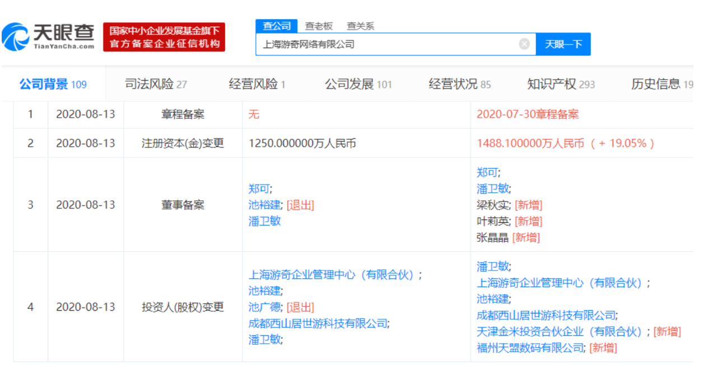Switch to the 查老板 search tab

(x=319, y=26)
